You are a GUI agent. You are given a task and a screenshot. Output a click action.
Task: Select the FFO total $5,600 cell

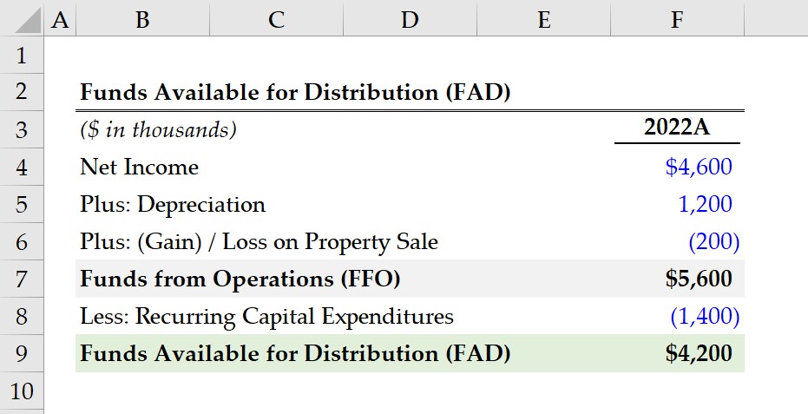coord(677,279)
